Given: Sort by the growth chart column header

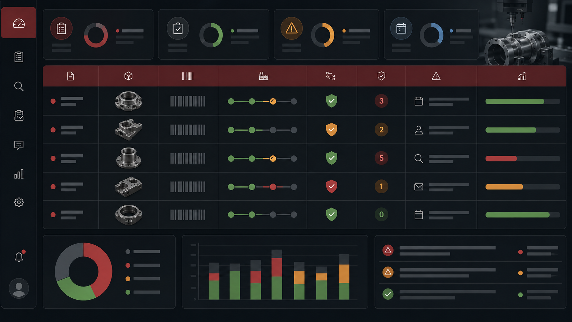Looking at the screenshot, I should [x=522, y=76].
